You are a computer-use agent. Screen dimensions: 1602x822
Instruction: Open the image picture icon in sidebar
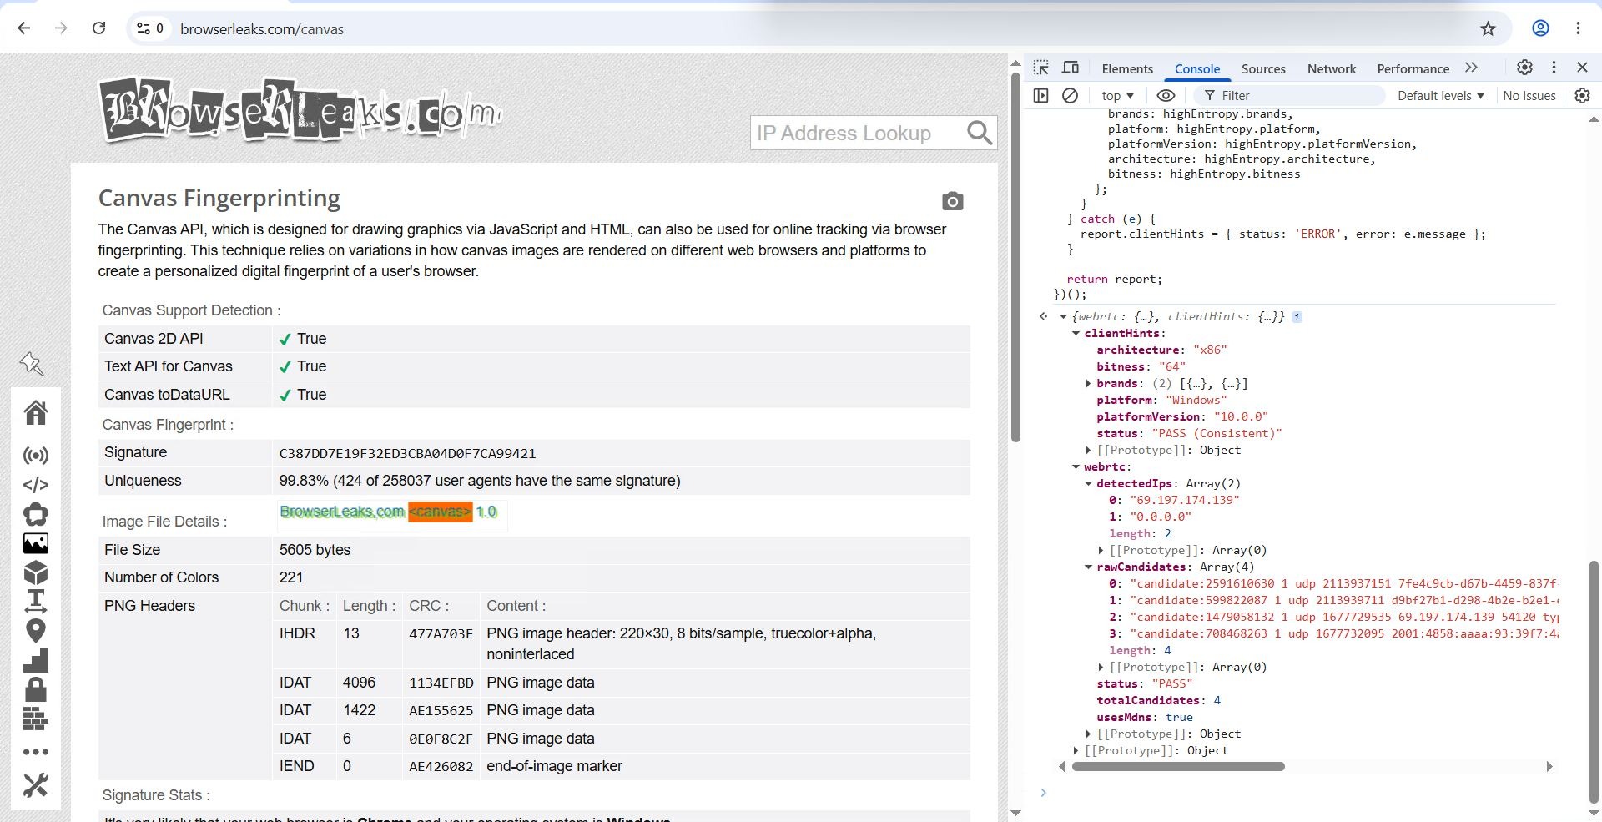(36, 543)
